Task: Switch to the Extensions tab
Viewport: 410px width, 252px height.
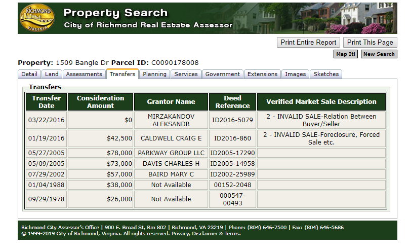Action: point(262,74)
